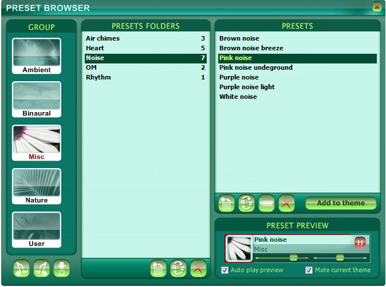Select the highlighted Pink noise preset
386x287 pixels.
pyautogui.click(x=297, y=58)
